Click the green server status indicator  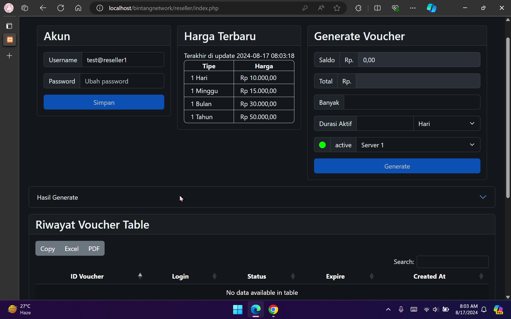pos(322,145)
